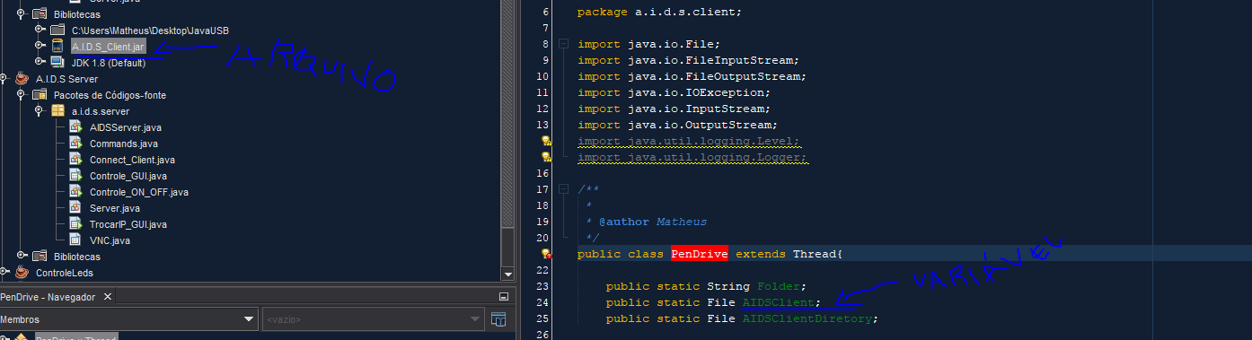Minimize the Navegador panel
Screen dimensions: 1252x340
pos(504,297)
